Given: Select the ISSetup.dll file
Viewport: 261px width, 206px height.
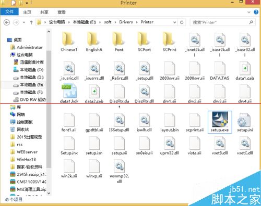Looking at the screenshot, I should (x=119, y=122).
